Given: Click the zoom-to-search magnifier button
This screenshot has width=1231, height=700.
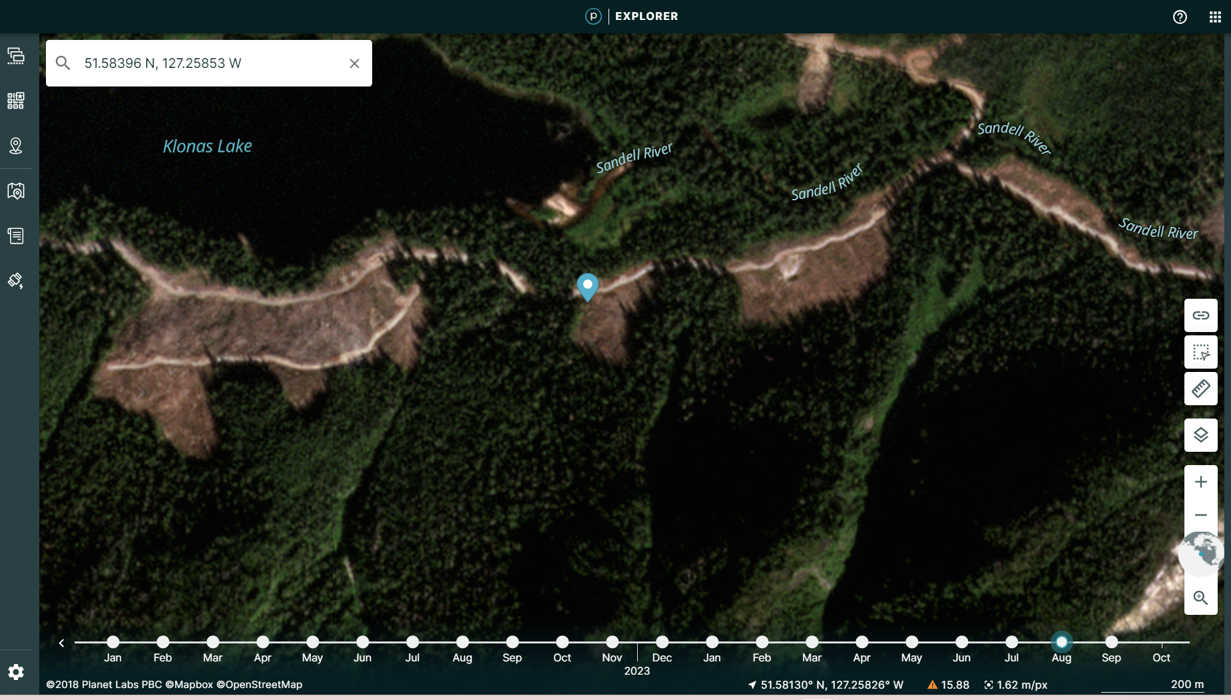Looking at the screenshot, I should [x=1201, y=598].
